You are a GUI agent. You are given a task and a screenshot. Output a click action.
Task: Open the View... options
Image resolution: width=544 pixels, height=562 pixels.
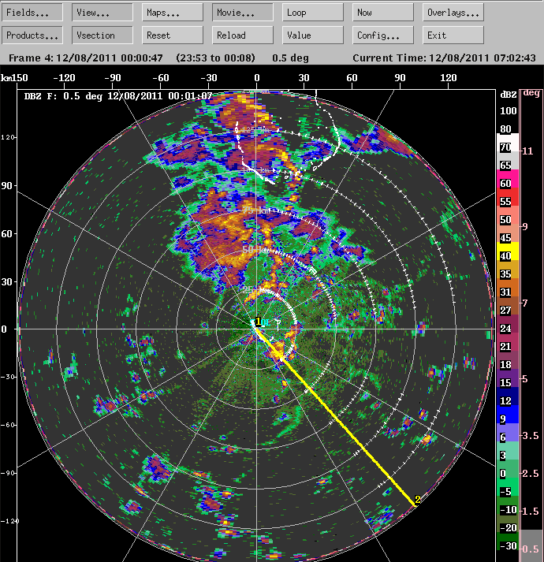tap(102, 13)
